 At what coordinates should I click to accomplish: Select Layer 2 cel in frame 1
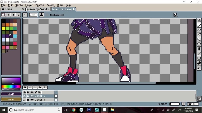[56, 96]
